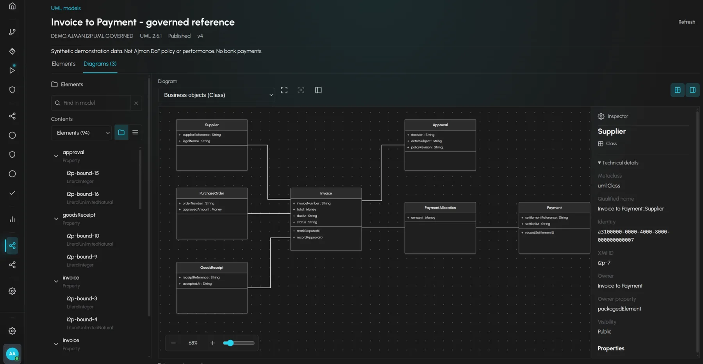Switch to the Elements tab
Screen dimensions: 703x364
click(63, 64)
